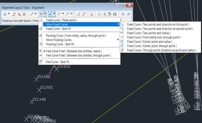Click the help question mark button in title bar
The width and height of the screenshot is (202, 123).
click(x=123, y=5)
